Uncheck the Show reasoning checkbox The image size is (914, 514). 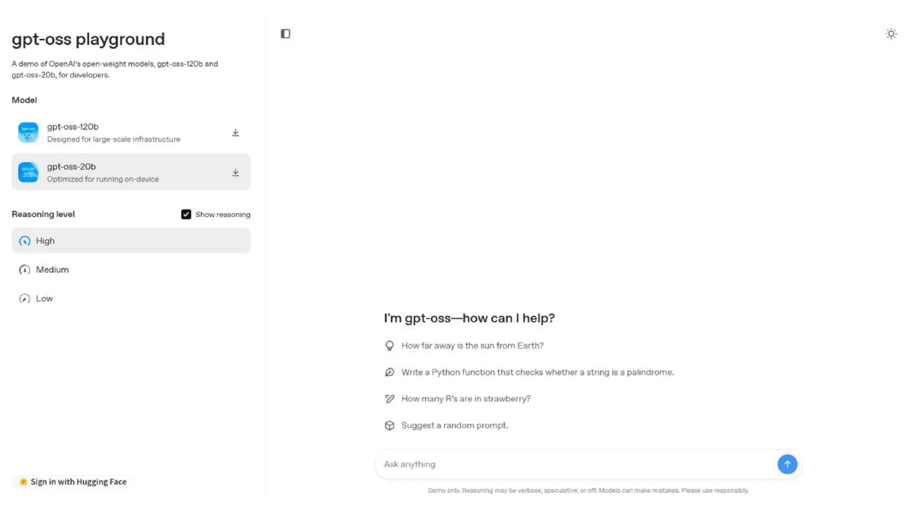pos(186,214)
